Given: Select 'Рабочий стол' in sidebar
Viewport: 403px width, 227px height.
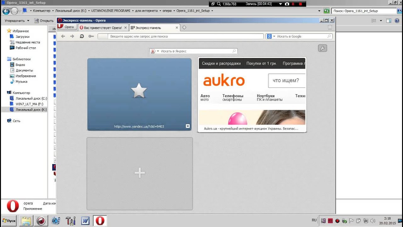Looking at the screenshot, I should point(23,48).
